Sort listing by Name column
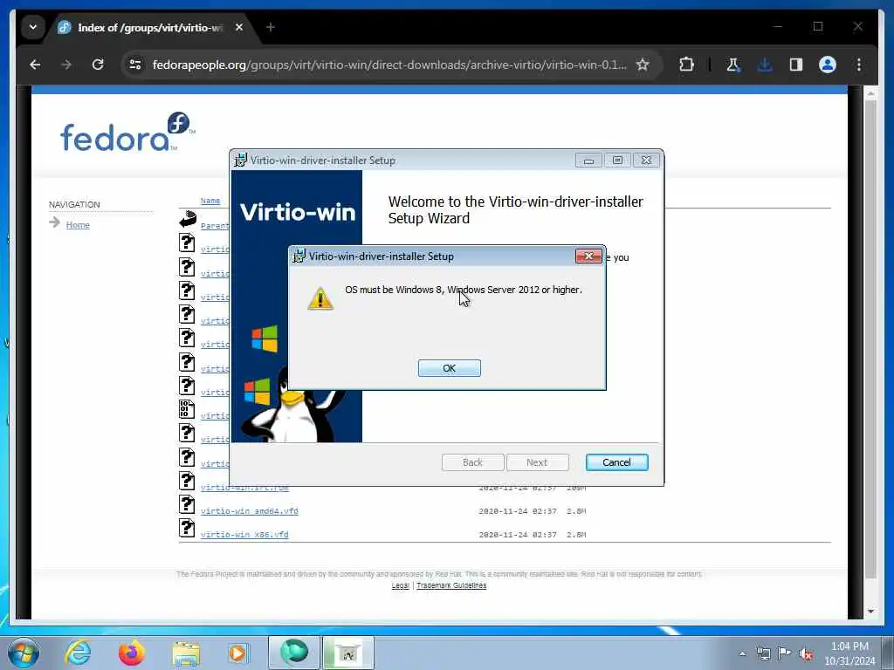This screenshot has width=894, height=670. pos(210,201)
